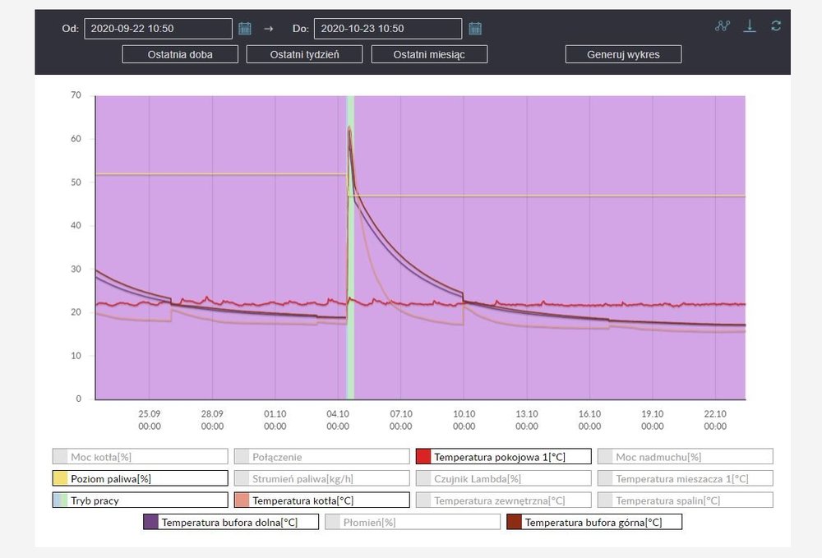
Task: Click the refresh icon
Action: 775,25
